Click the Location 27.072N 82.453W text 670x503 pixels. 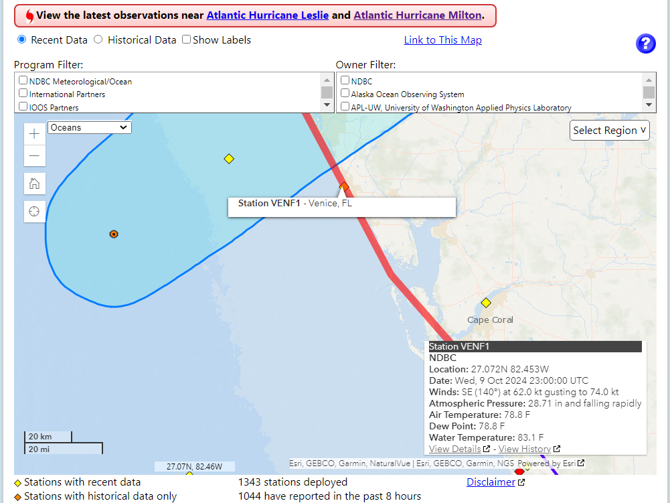point(489,369)
